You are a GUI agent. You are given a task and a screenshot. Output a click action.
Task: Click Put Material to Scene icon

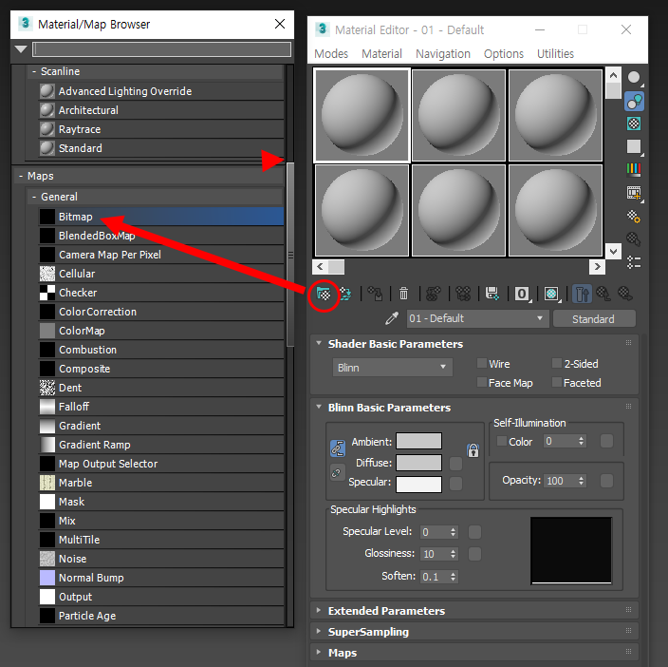point(345,294)
